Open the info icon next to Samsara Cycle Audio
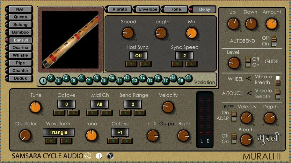Viewport: 291px width, 163px height. [x=99, y=156]
